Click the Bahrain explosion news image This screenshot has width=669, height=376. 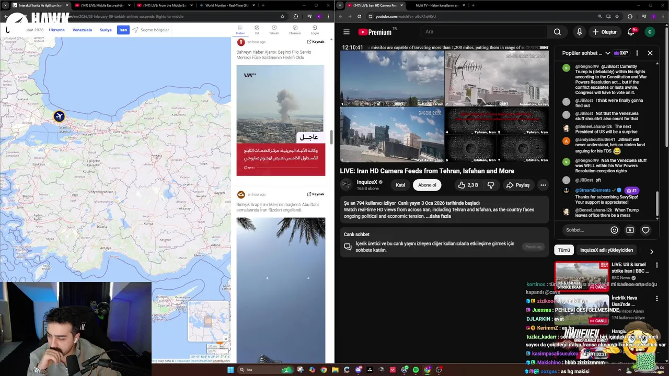coord(281,120)
